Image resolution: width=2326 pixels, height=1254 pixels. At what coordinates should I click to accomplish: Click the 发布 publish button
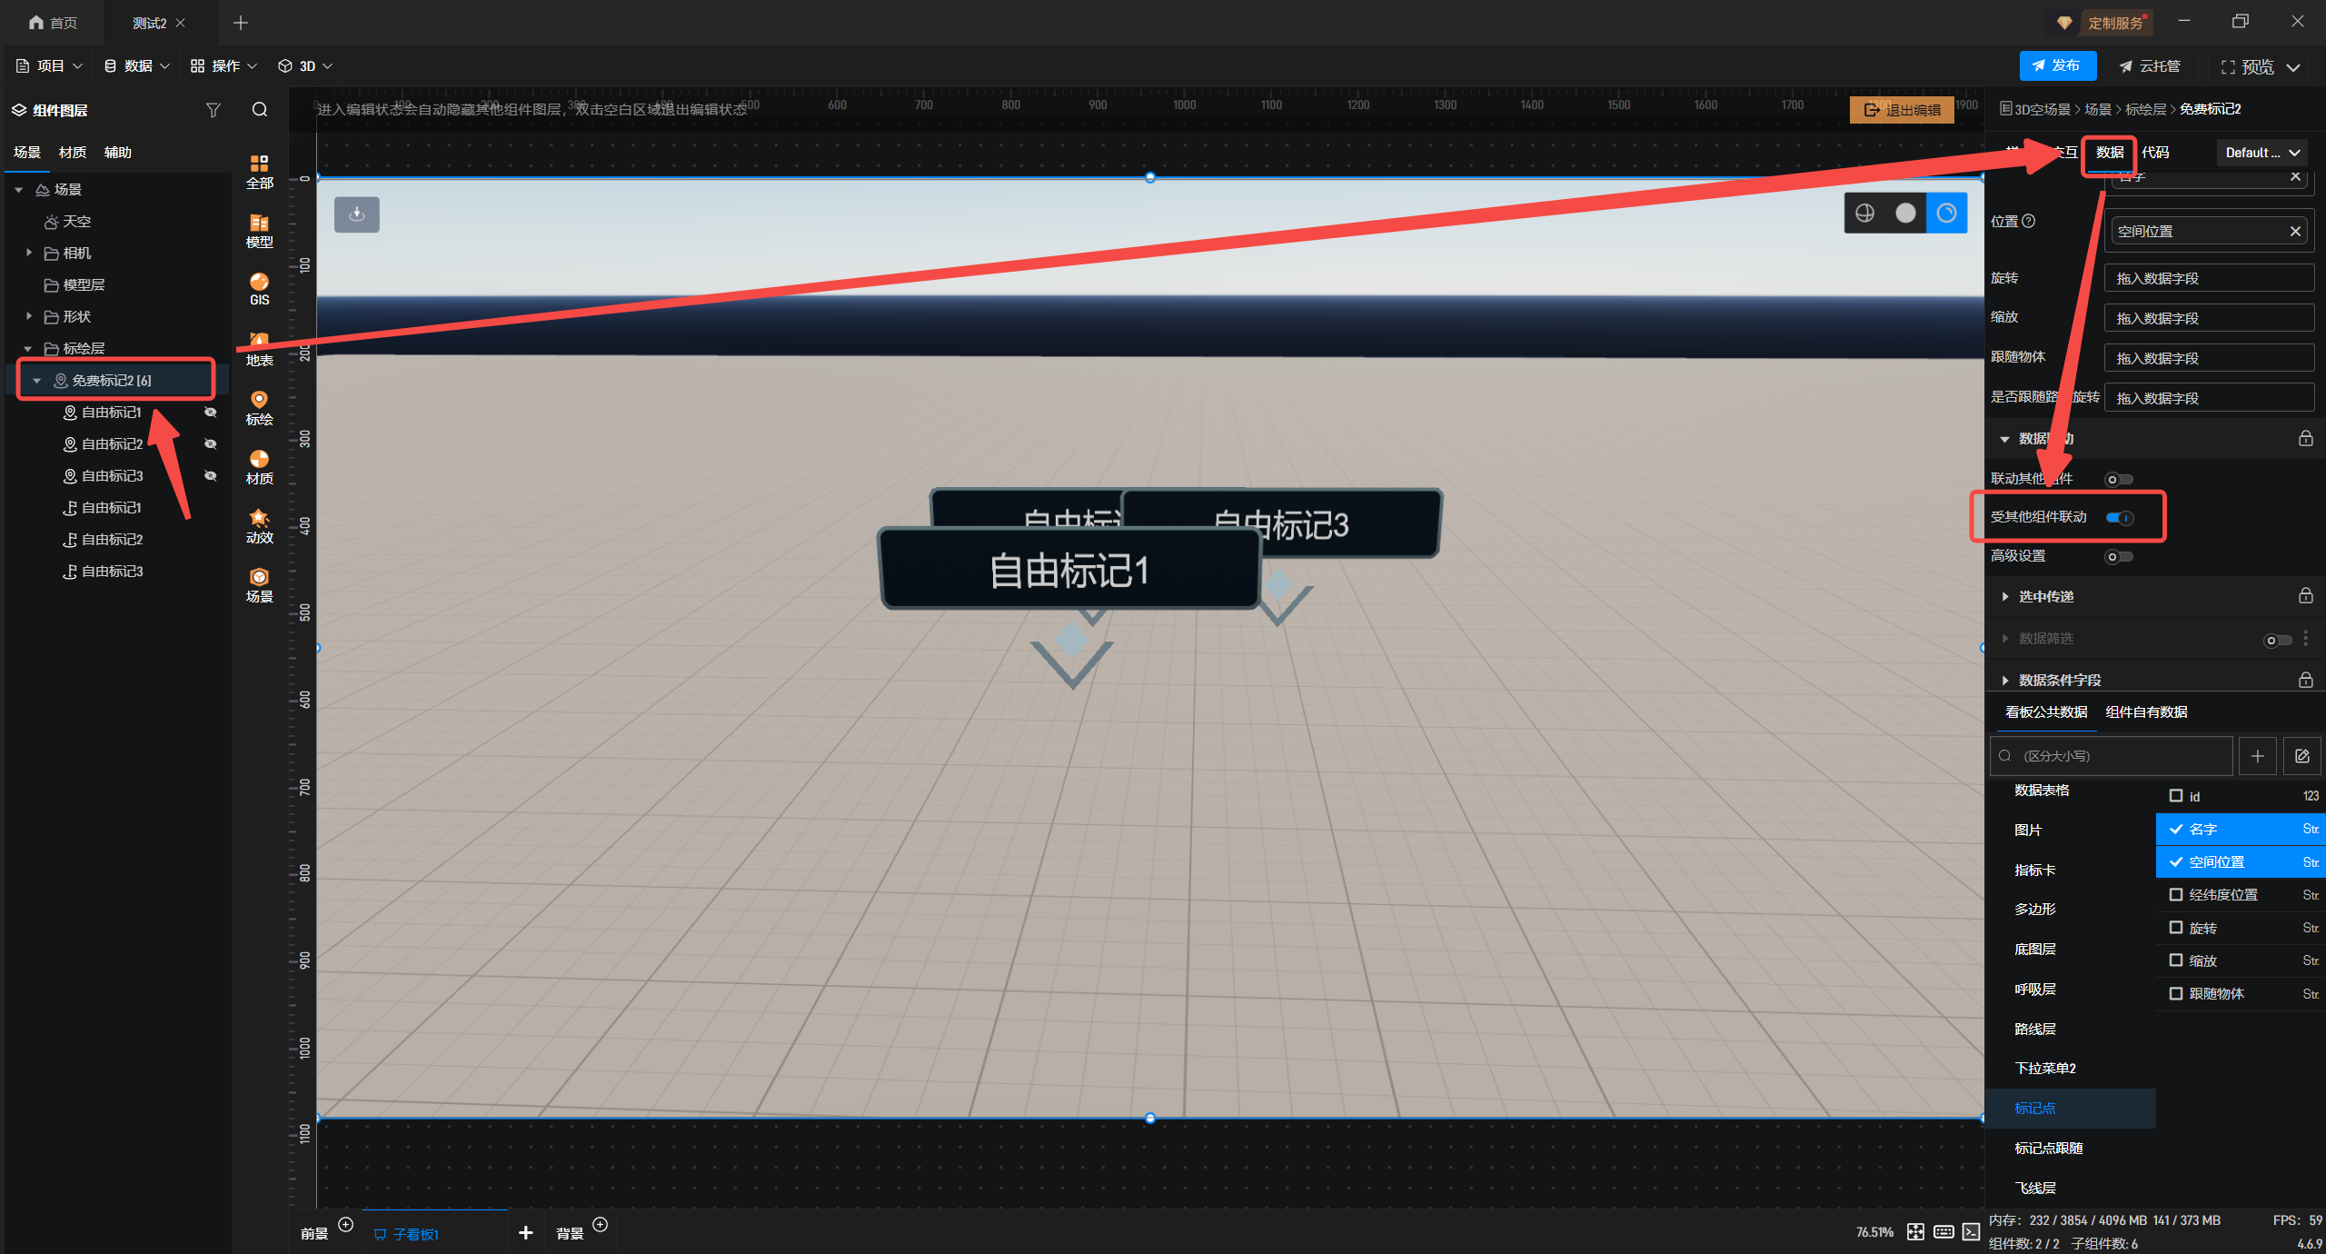pyautogui.click(x=2057, y=65)
